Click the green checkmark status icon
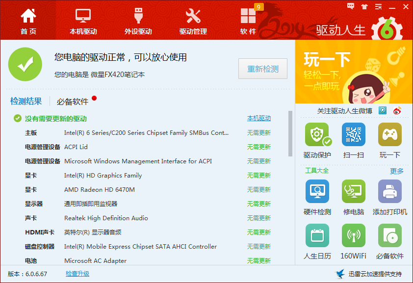413x283 pixels. tap(25, 64)
